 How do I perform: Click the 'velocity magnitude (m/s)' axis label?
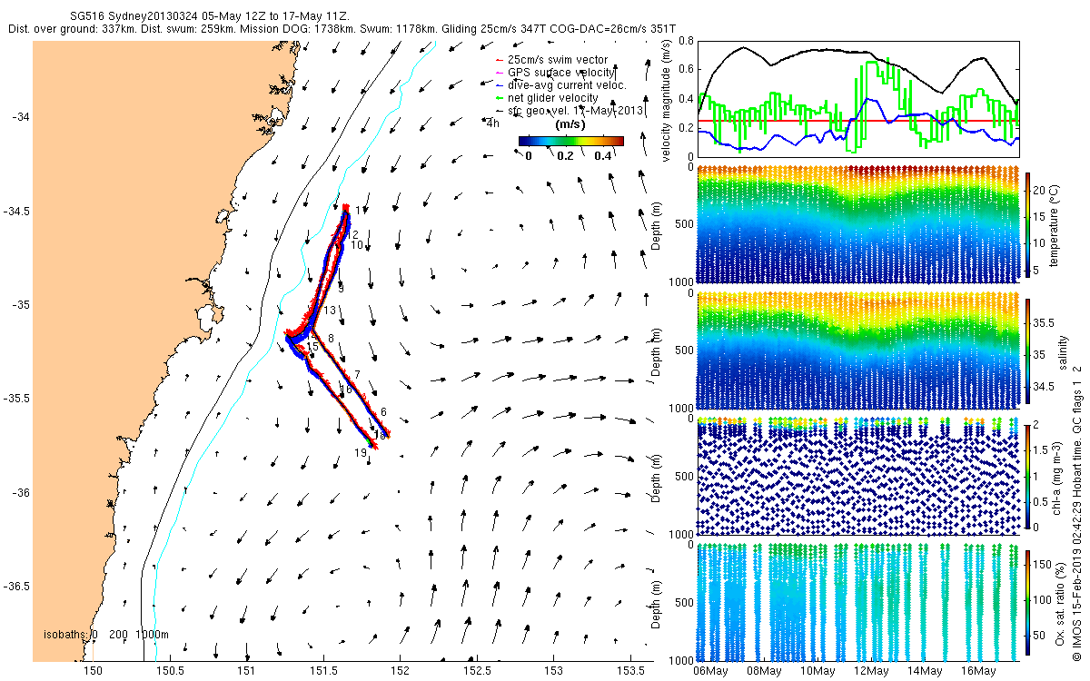(x=666, y=100)
